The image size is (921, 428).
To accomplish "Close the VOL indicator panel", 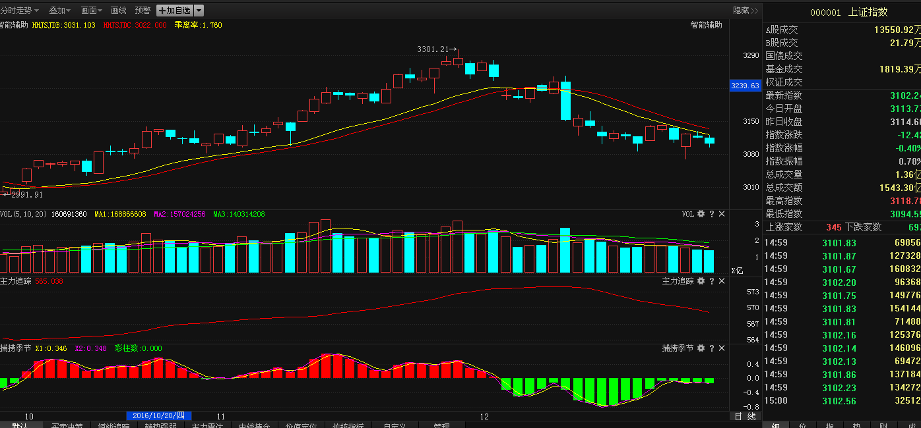I will pos(721,214).
